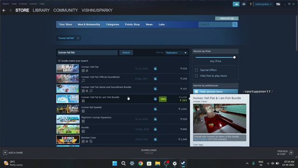
Task: Click the Add a Game plus icon
Action: [x=5, y=153]
